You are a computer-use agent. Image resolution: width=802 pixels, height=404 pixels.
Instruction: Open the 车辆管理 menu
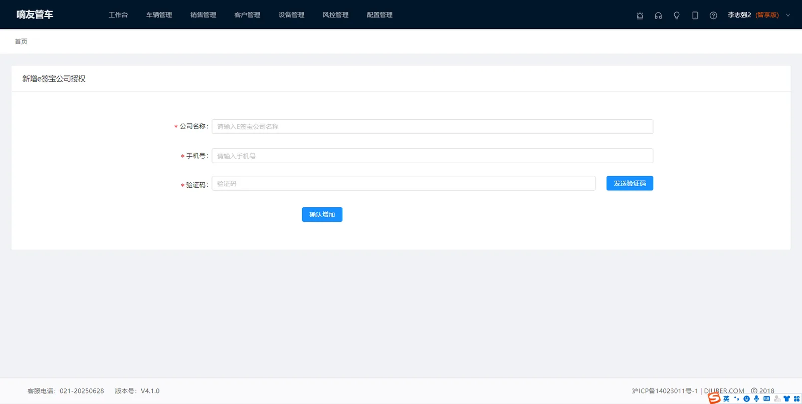click(x=159, y=15)
